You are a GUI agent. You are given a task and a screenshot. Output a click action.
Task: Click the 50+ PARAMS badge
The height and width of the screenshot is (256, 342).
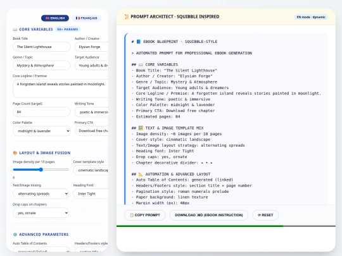(x=68, y=29)
